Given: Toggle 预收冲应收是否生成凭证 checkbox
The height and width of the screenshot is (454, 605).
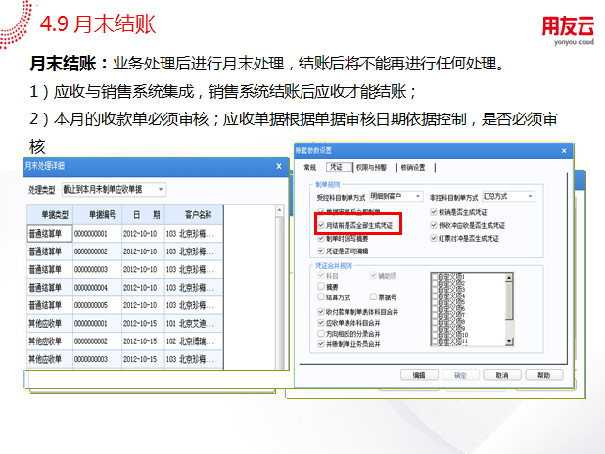Looking at the screenshot, I should [434, 225].
